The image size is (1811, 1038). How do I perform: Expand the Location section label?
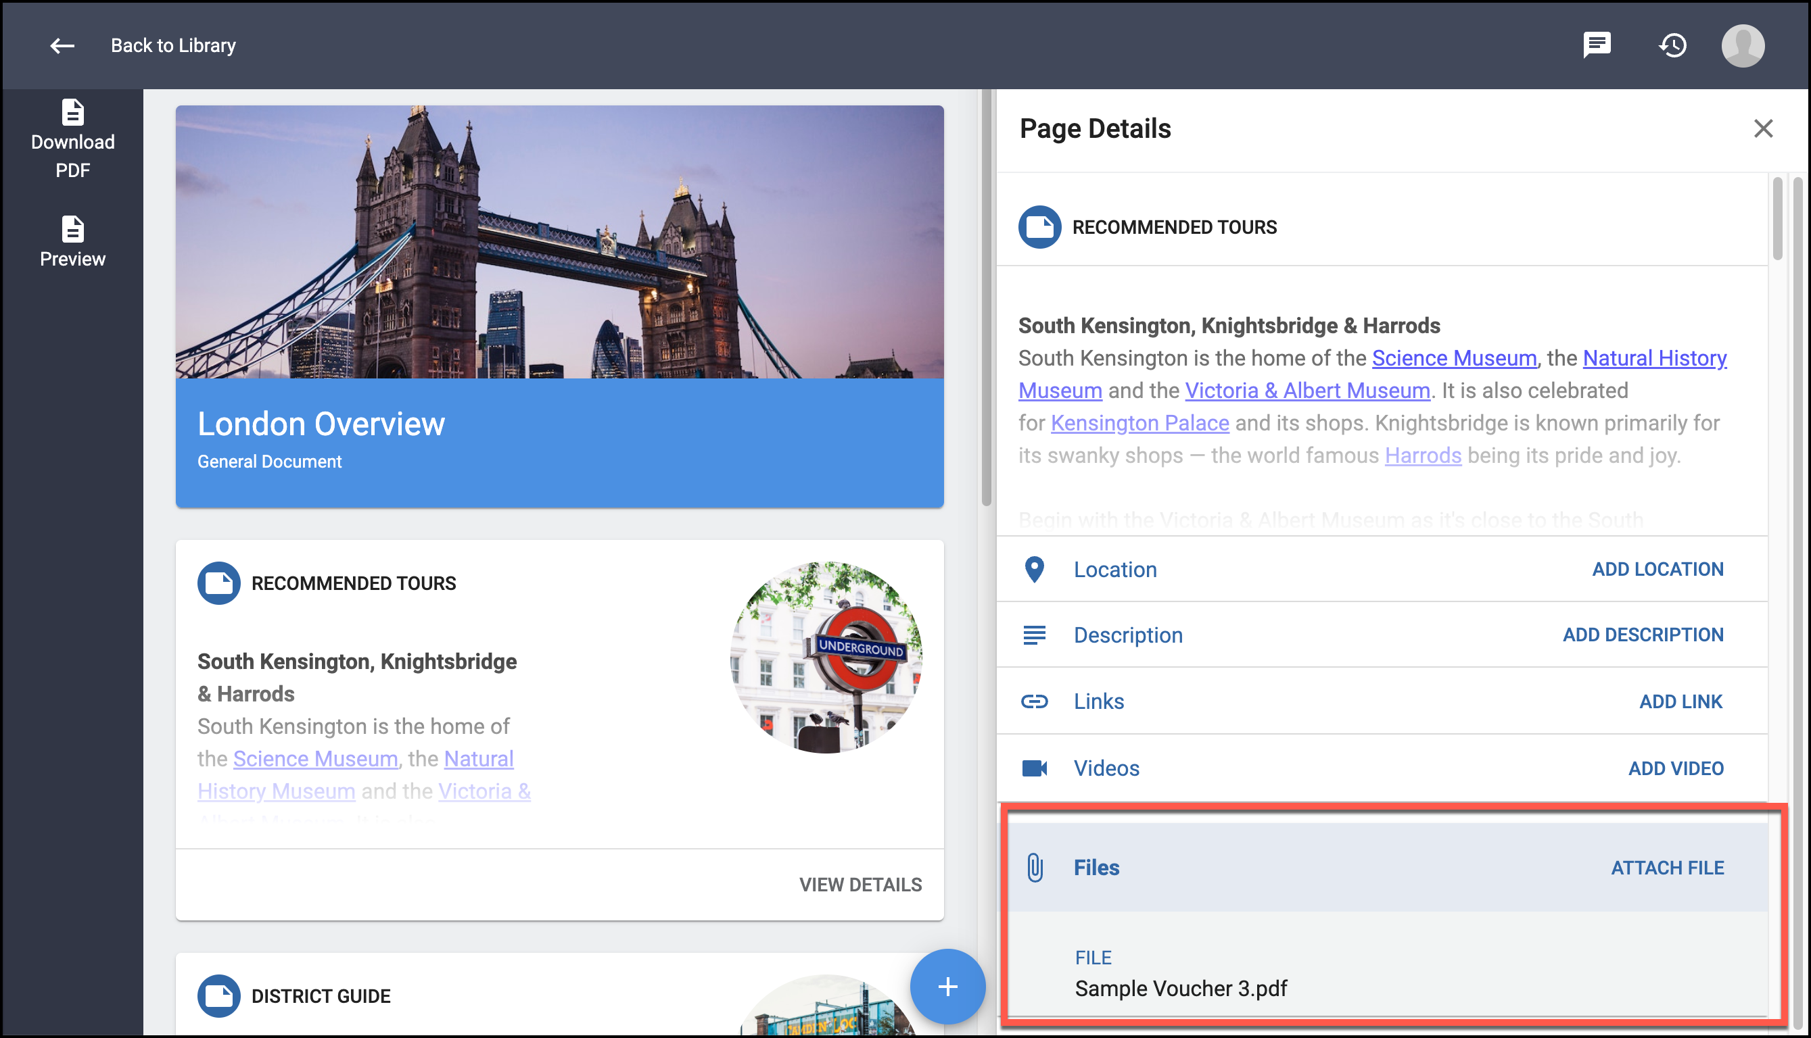point(1115,570)
